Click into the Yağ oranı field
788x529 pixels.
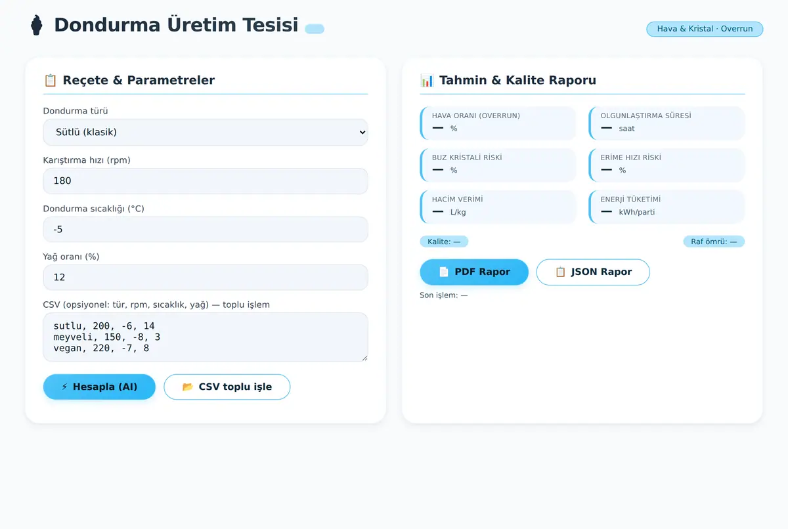(206, 277)
